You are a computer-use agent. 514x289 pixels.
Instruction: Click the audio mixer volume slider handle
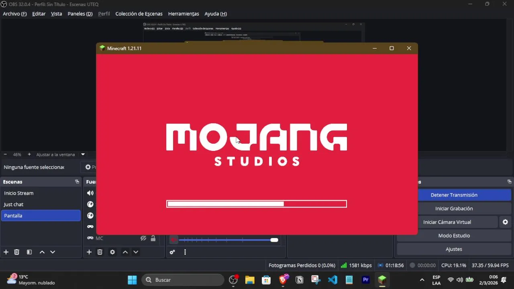tap(274, 240)
